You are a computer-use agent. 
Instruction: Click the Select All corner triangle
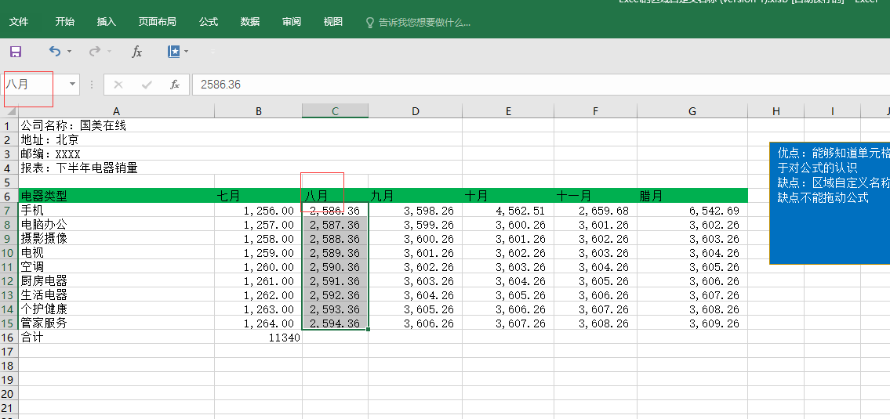click(x=9, y=111)
